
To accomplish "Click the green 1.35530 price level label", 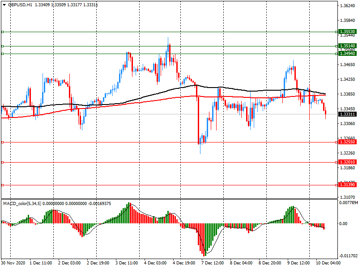I will (347, 32).
